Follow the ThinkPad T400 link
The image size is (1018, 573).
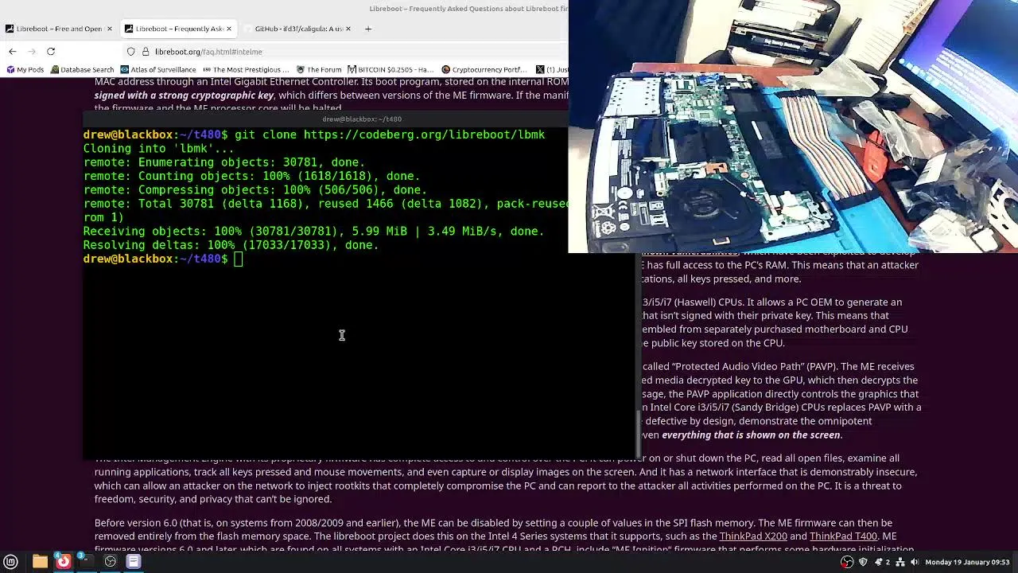[843, 536]
